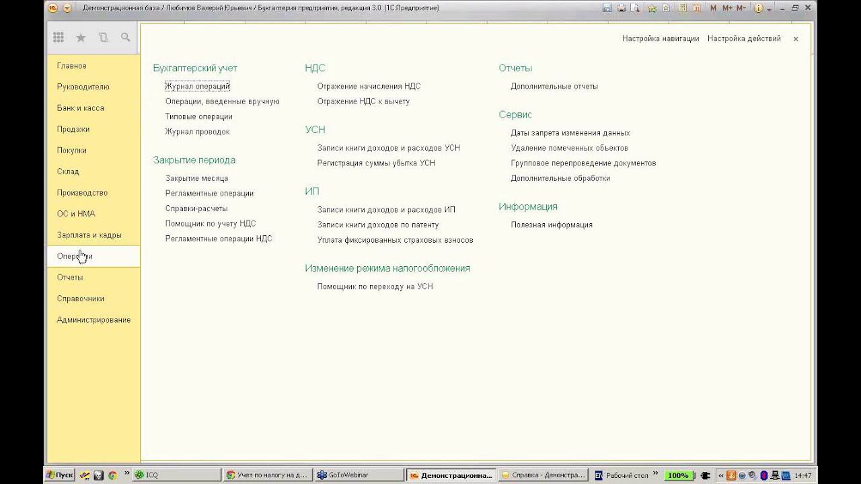The height and width of the screenshot is (484, 861).
Task: Select the Справочники section
Action: (81, 298)
